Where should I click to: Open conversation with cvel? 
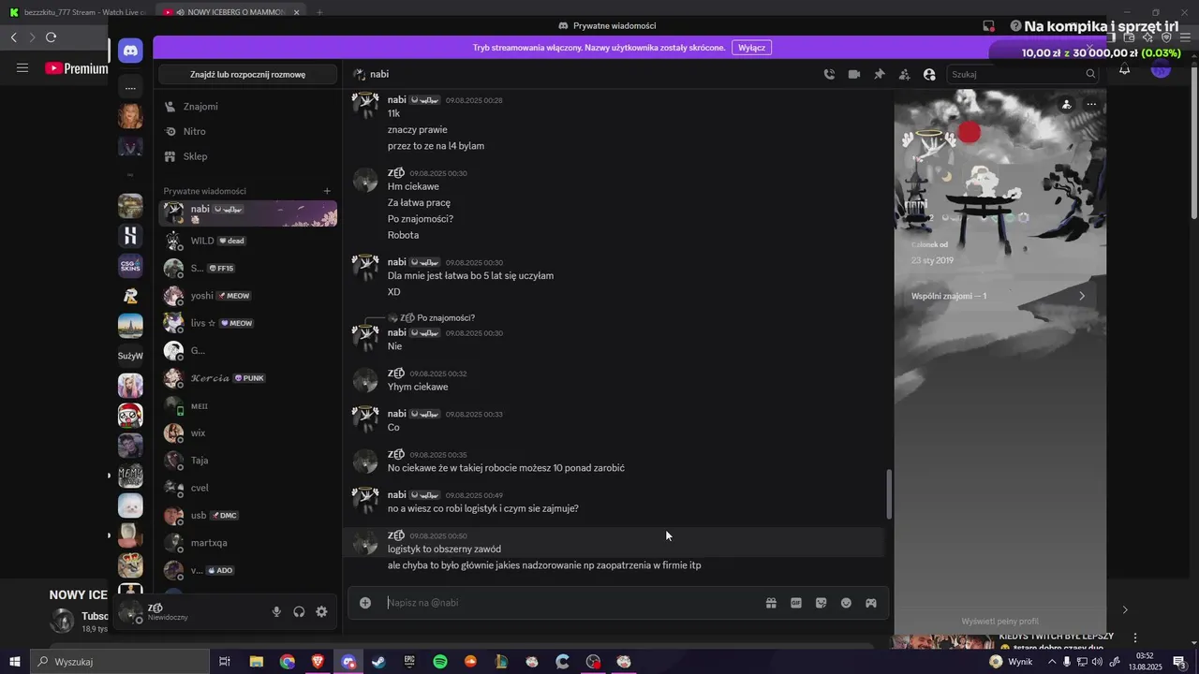pyautogui.click(x=248, y=488)
